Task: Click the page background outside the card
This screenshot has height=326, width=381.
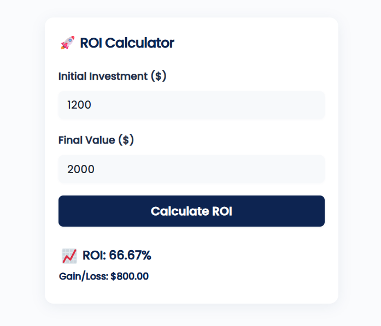Action: 22,163
